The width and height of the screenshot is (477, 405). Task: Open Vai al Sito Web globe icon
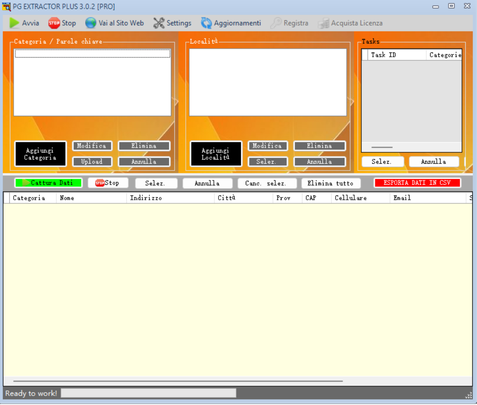(x=91, y=23)
